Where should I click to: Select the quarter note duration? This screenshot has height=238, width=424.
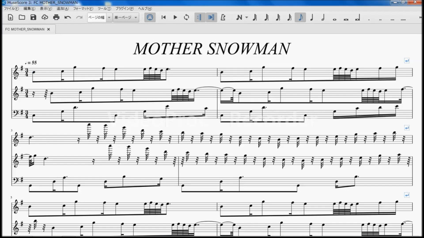pyautogui.click(x=311, y=18)
